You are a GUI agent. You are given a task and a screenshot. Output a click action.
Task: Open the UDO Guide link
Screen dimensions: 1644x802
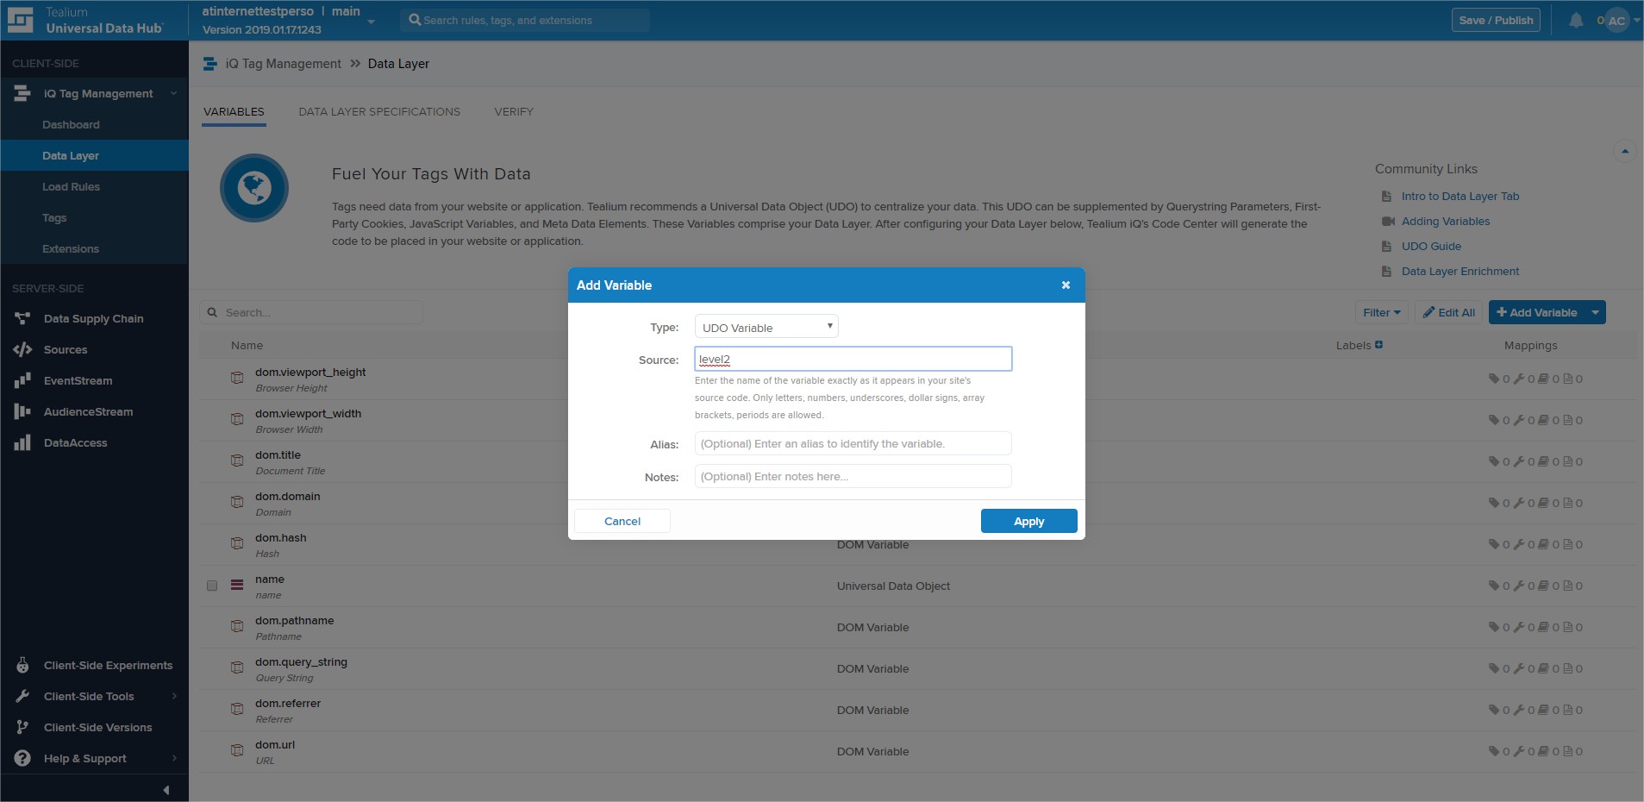tap(1431, 247)
